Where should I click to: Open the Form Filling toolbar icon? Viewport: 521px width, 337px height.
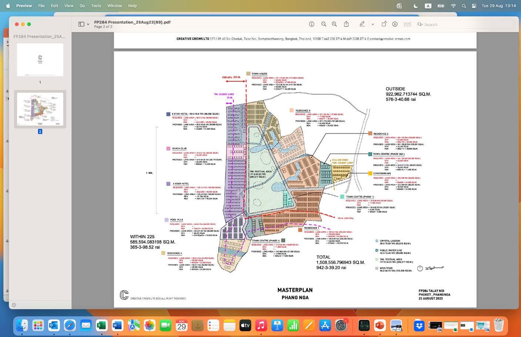pos(407,24)
